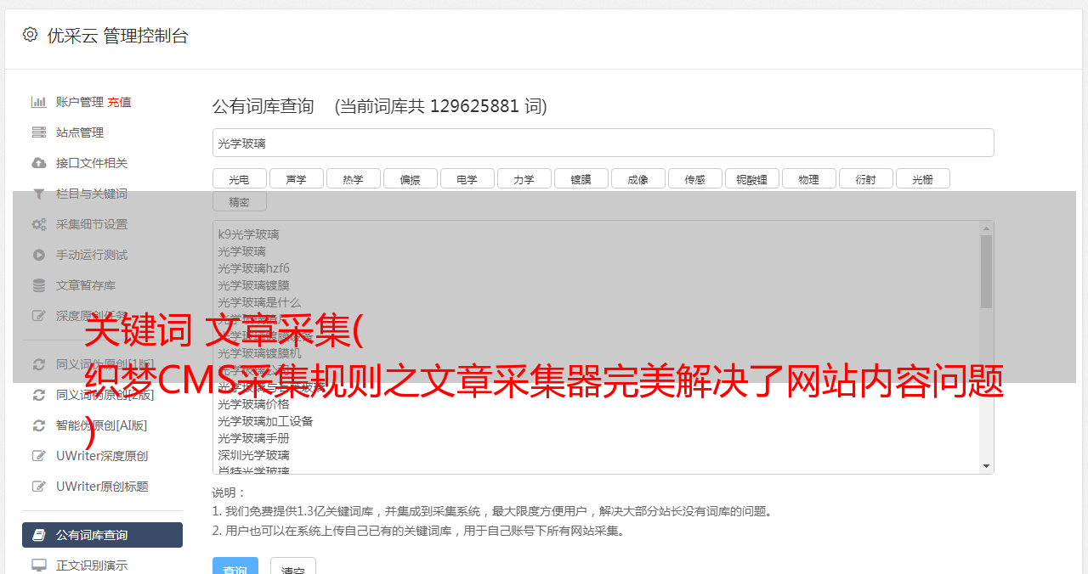Image resolution: width=1088 pixels, height=574 pixels.
Task: Click the bar chart icon for 账户管理
Action: [x=39, y=102]
